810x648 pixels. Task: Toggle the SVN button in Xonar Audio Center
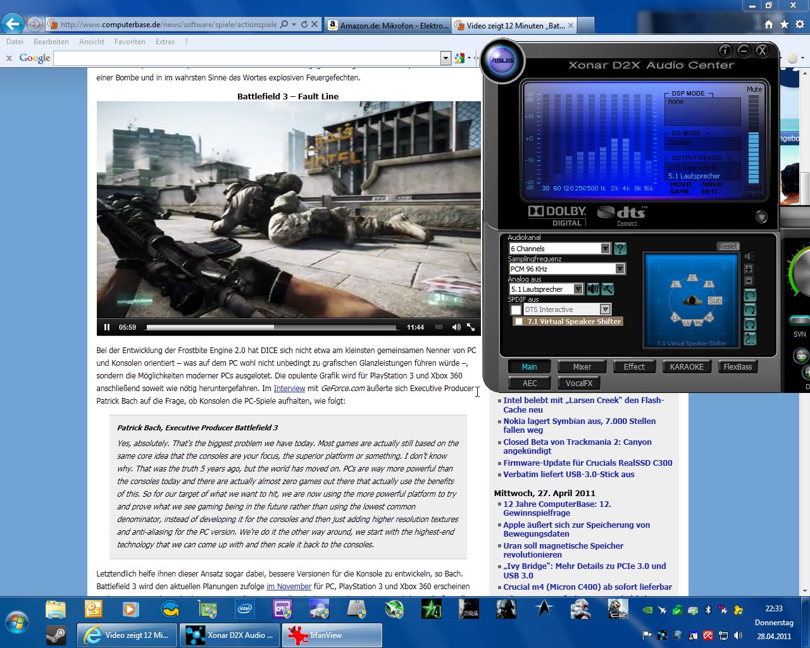tap(800, 321)
